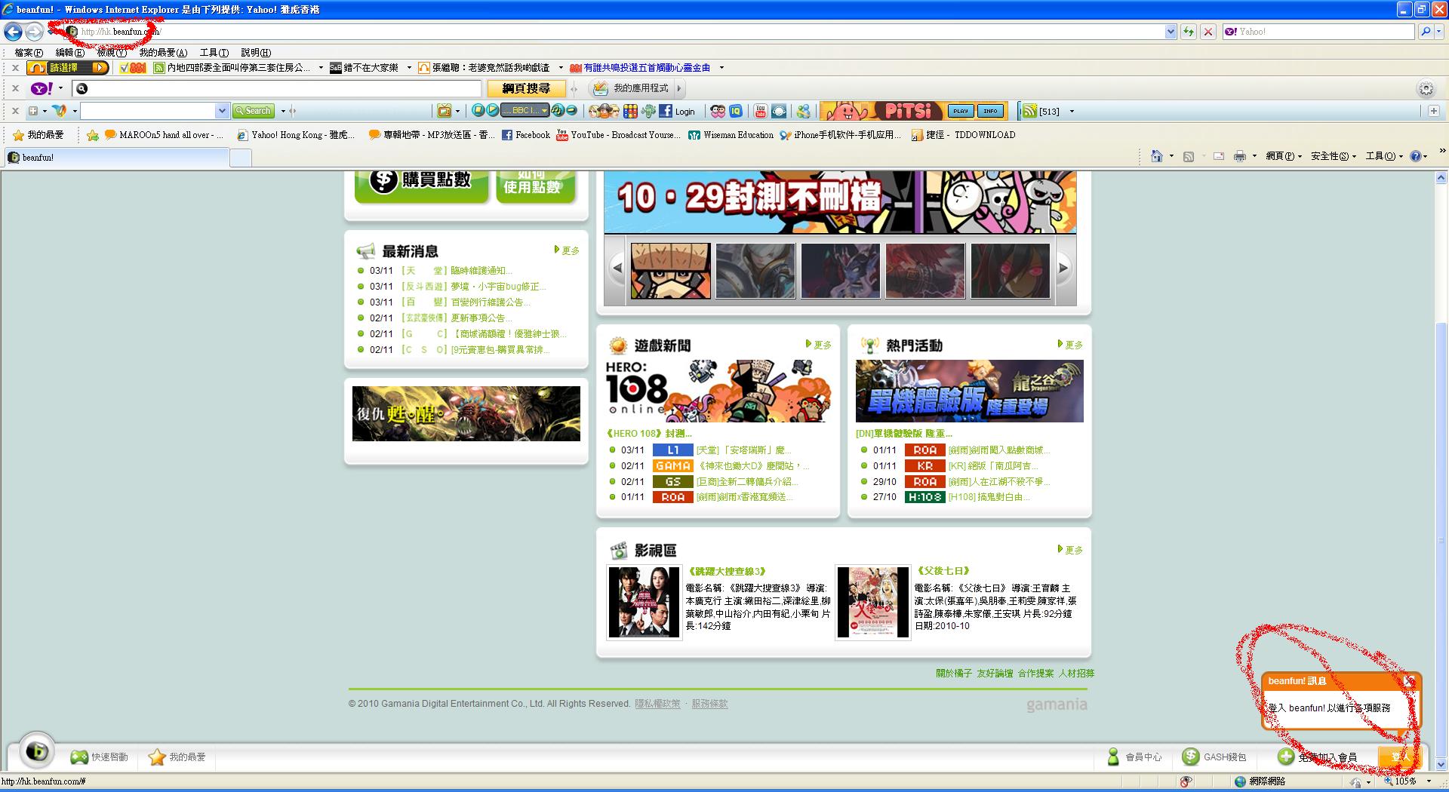1449x792 pixels.
Task: Open the 說明(H) menu
Action: point(256,52)
